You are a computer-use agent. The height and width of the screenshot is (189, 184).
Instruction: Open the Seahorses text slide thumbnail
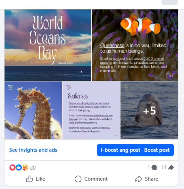[91, 110]
